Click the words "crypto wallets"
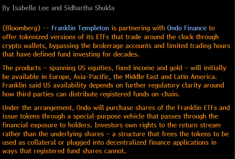Viewport: 235px width, 159px height. click(20, 46)
